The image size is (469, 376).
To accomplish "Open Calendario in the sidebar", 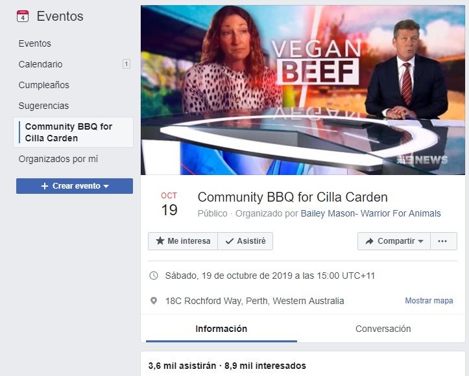I will tap(40, 64).
